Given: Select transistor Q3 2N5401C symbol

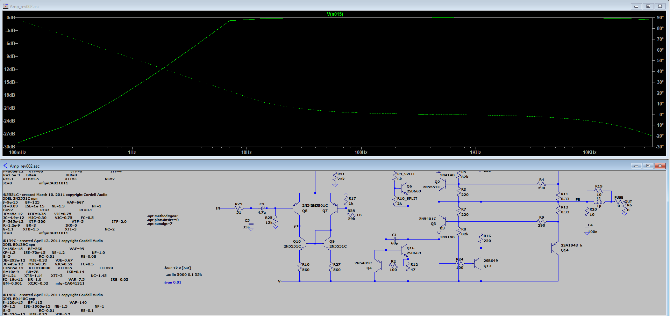Looking at the screenshot, I should pos(443,221).
